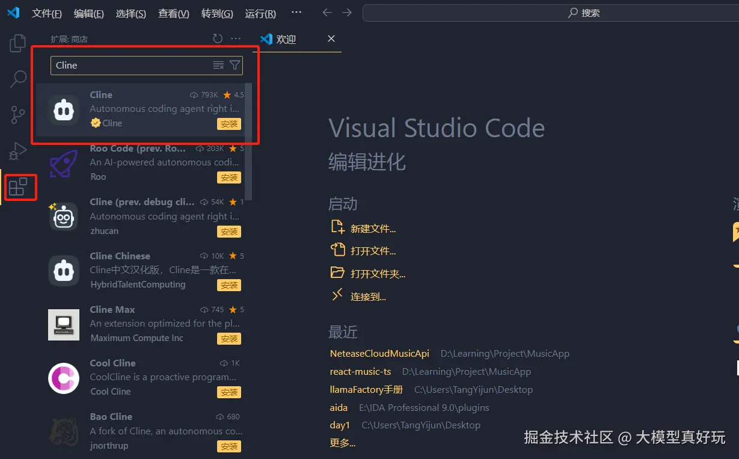Click the Cline Chinese extension icon
739x459 pixels.
click(x=64, y=270)
